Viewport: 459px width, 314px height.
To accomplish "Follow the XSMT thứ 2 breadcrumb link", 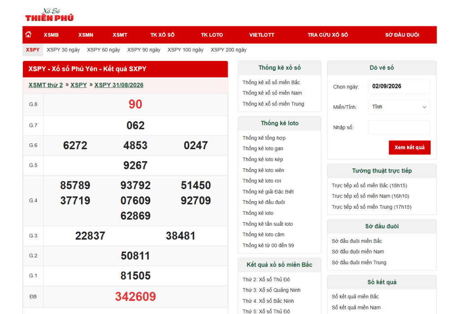I will [x=46, y=85].
